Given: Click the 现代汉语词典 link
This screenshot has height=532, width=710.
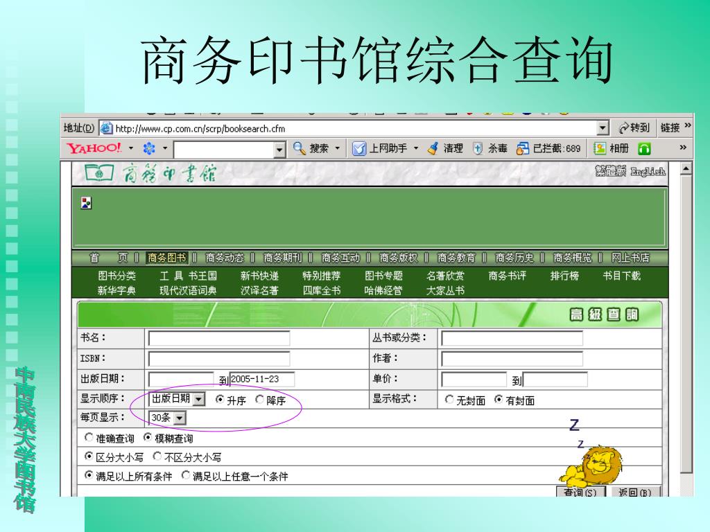Looking at the screenshot, I should [188, 290].
